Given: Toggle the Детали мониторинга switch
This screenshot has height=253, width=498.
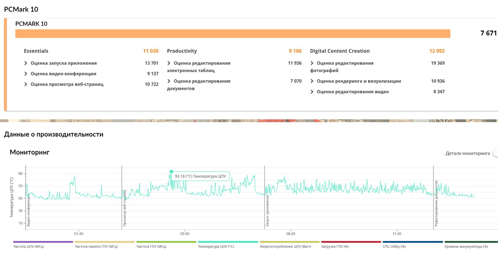Looking at the screenshot, I should tap(496, 153).
